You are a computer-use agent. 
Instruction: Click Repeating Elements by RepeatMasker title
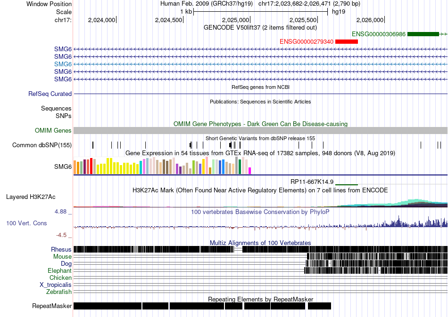tap(261, 299)
